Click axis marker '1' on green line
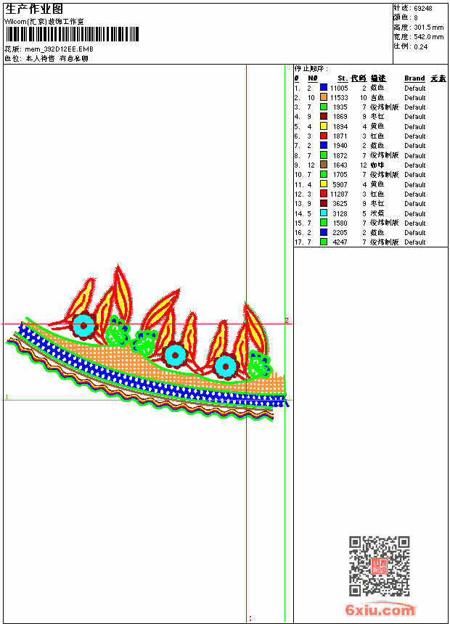 click(x=7, y=397)
